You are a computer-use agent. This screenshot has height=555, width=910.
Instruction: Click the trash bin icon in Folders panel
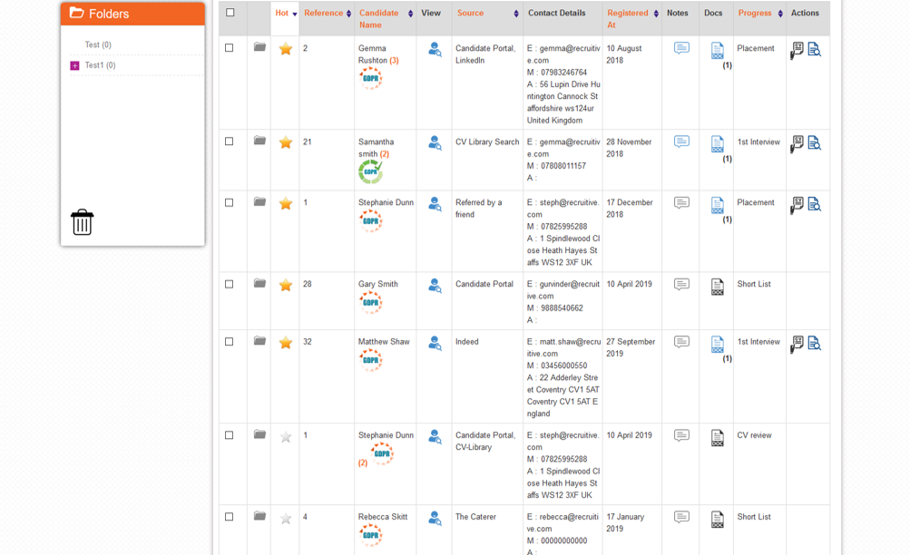[82, 222]
